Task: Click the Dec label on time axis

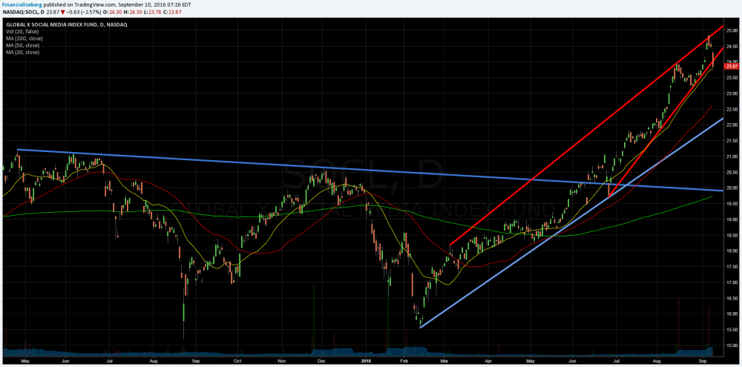Action: tap(321, 360)
